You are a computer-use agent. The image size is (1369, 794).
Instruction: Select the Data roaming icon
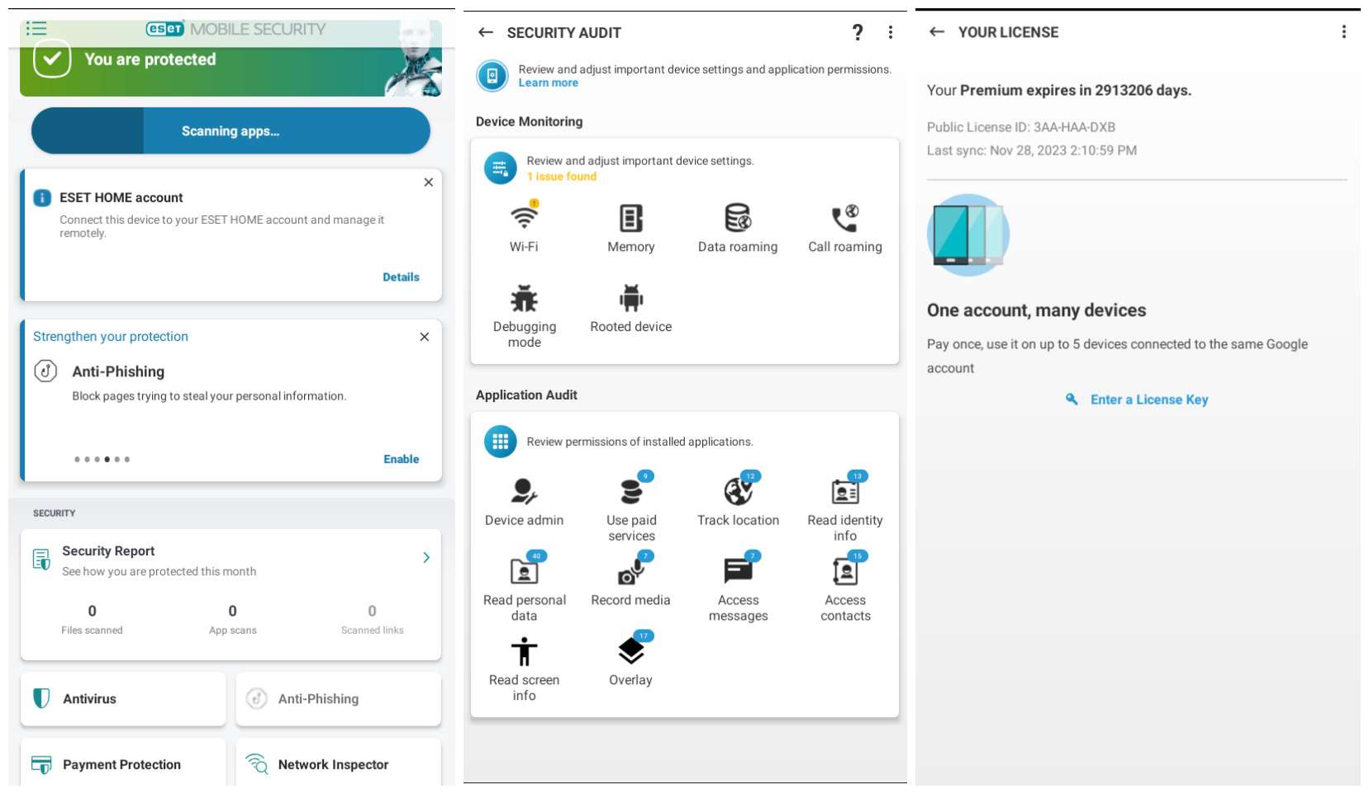click(x=738, y=219)
